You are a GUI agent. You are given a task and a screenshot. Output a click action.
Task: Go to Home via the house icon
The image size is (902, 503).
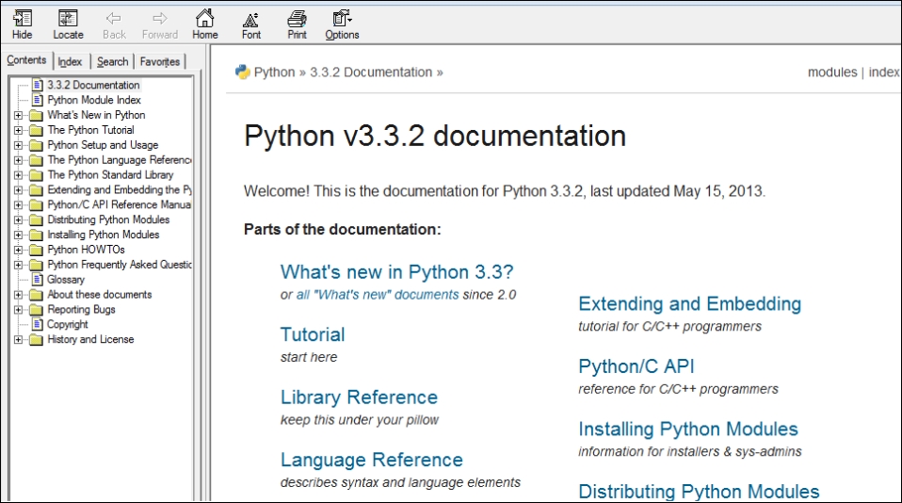[205, 19]
